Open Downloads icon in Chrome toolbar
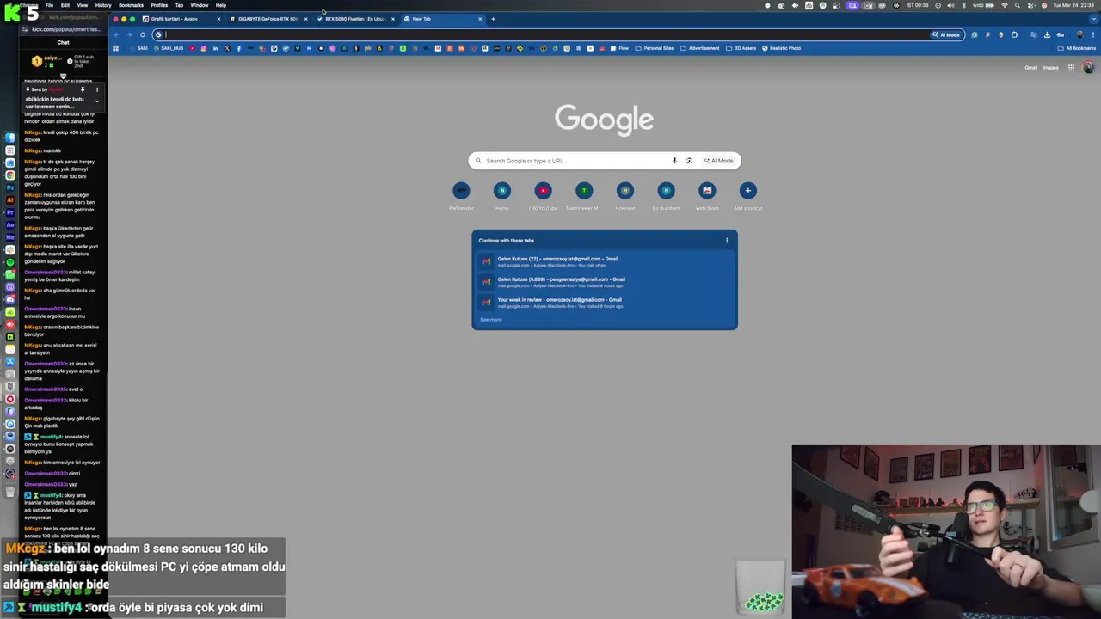 1047,34
